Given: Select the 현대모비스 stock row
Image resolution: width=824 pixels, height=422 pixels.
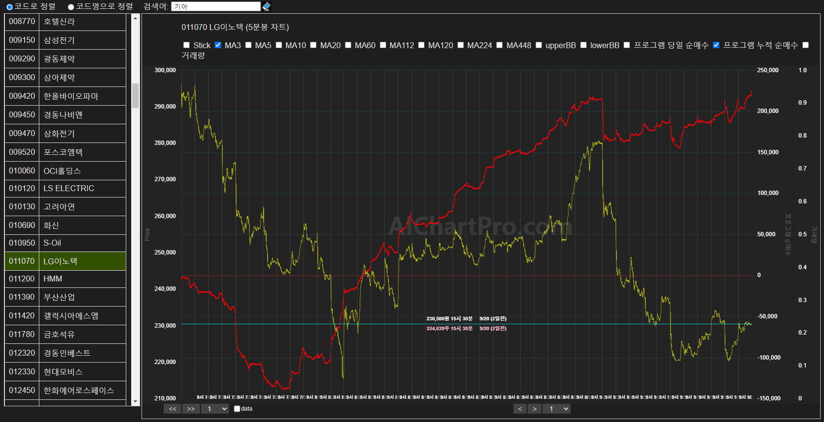Looking at the screenshot, I should tap(65, 372).
